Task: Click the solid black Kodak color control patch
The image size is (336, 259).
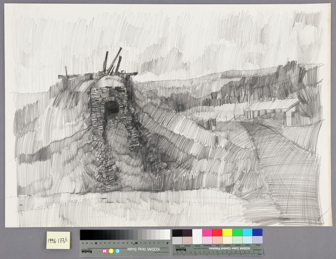Action: coord(177,232)
